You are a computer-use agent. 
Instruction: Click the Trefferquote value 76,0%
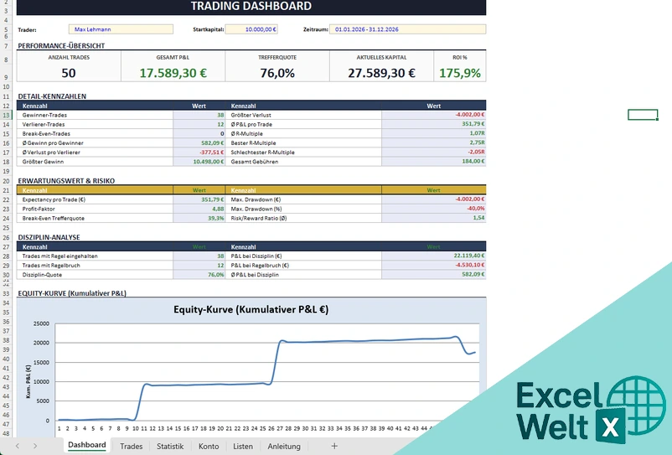277,73
